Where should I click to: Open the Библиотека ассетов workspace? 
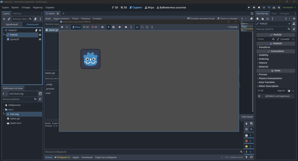(171, 8)
